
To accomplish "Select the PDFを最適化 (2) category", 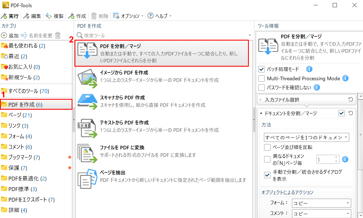I will (x=36, y=179).
